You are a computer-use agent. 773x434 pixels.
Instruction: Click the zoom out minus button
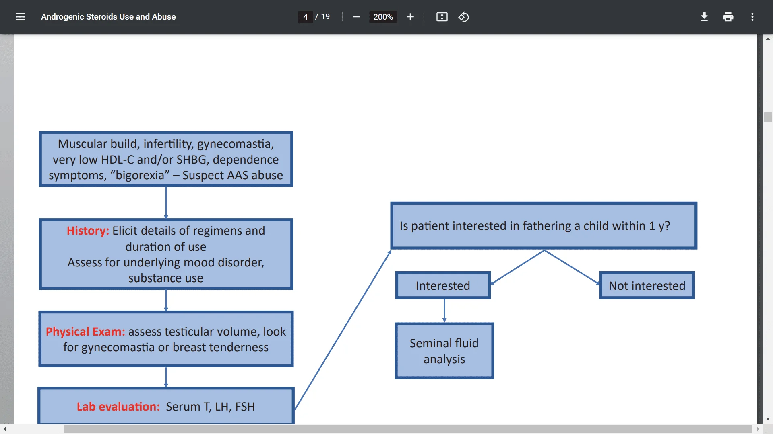click(x=356, y=17)
